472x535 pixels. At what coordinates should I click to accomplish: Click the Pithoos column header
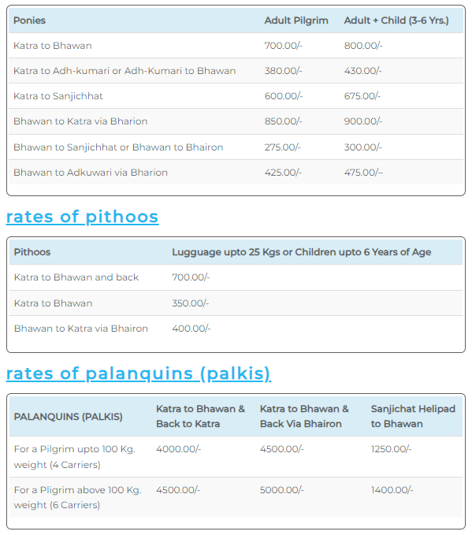[x=32, y=252]
